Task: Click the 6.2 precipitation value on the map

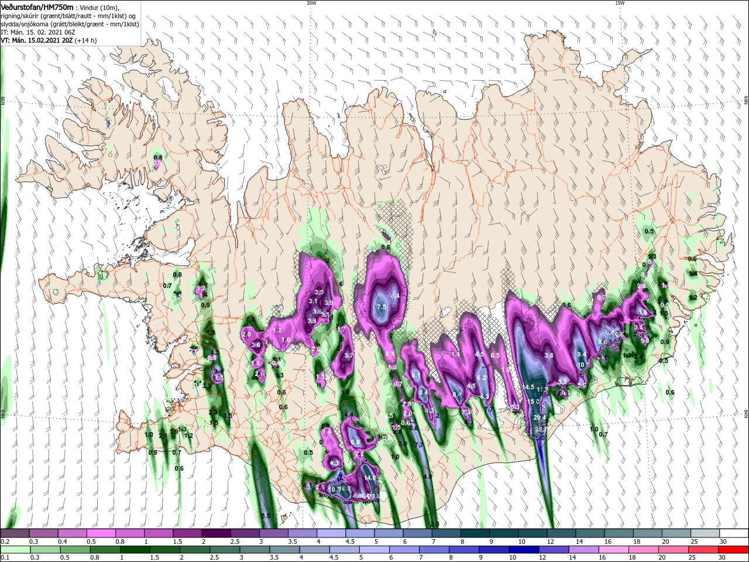Action: [482, 378]
